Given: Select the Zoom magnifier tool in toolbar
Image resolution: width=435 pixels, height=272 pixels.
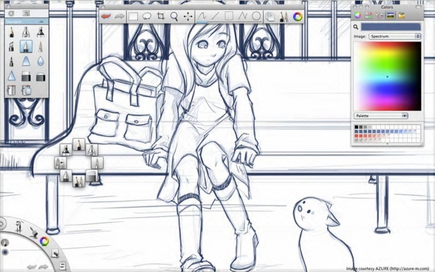Looking at the screenshot, I should click(x=174, y=16).
